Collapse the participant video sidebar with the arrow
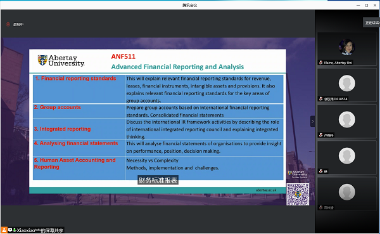This screenshot has width=380, height=234. (x=312, y=121)
